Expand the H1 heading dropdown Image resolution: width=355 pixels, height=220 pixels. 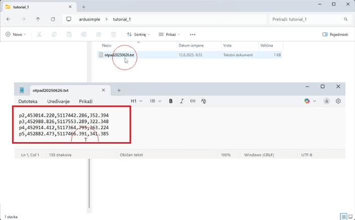(136, 101)
